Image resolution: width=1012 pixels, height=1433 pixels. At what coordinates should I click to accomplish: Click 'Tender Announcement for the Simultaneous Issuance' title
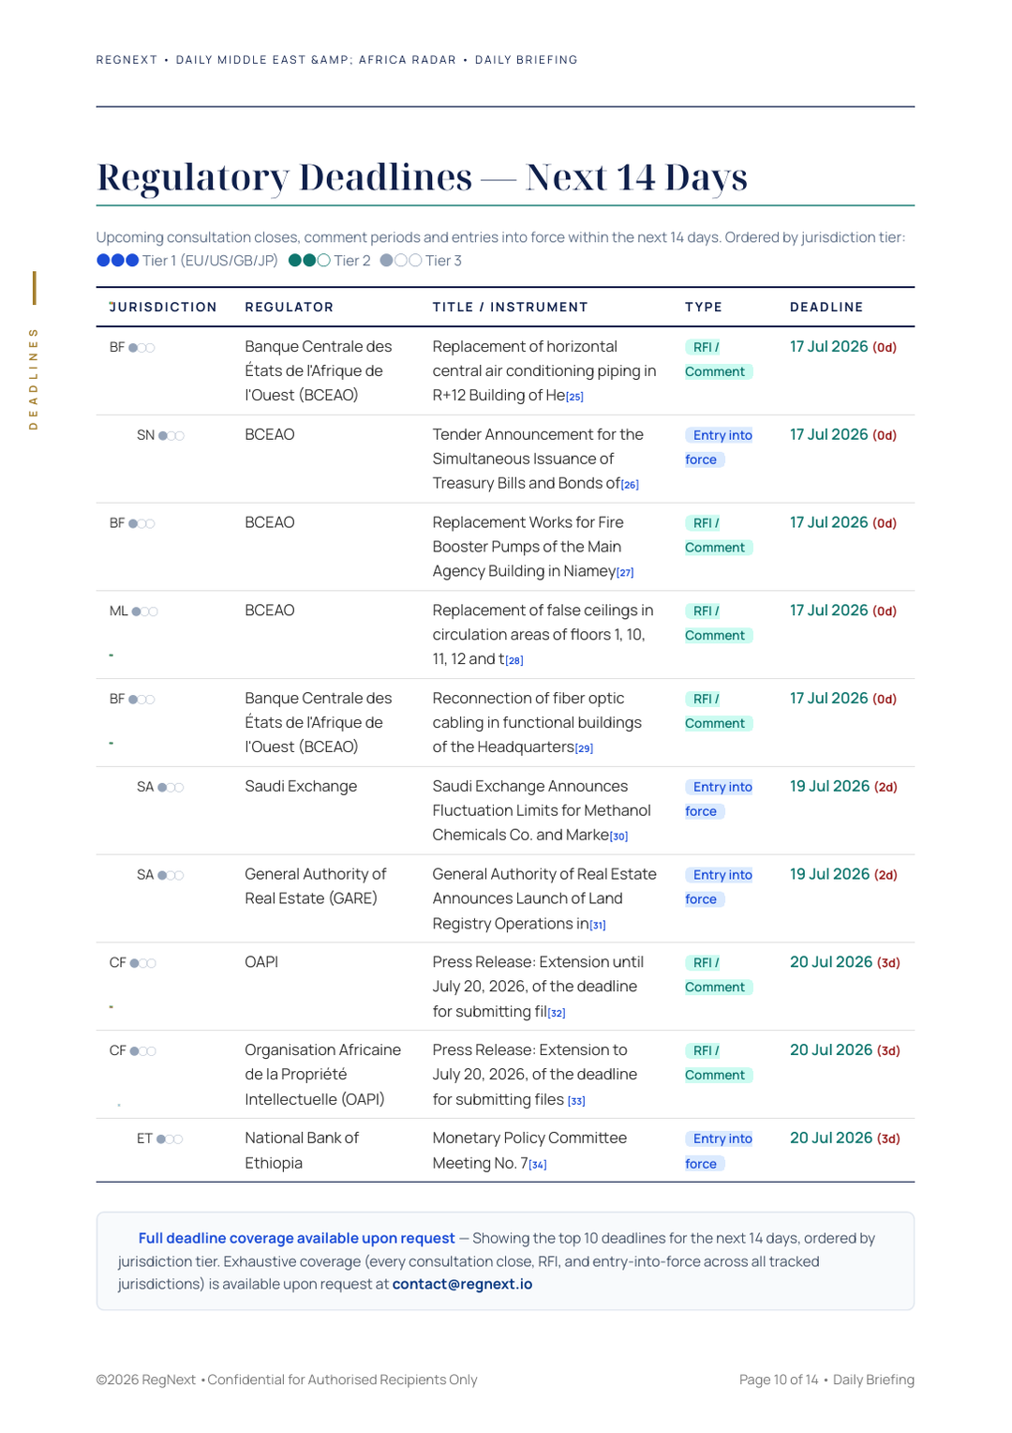pyautogui.click(x=538, y=459)
